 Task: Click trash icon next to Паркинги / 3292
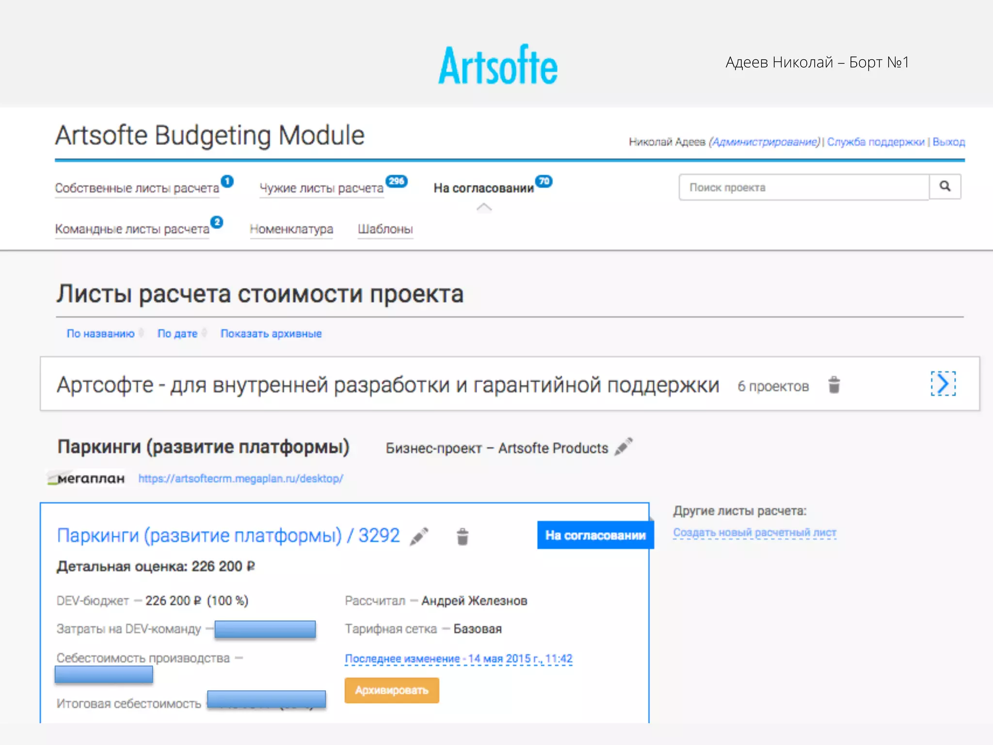462,536
